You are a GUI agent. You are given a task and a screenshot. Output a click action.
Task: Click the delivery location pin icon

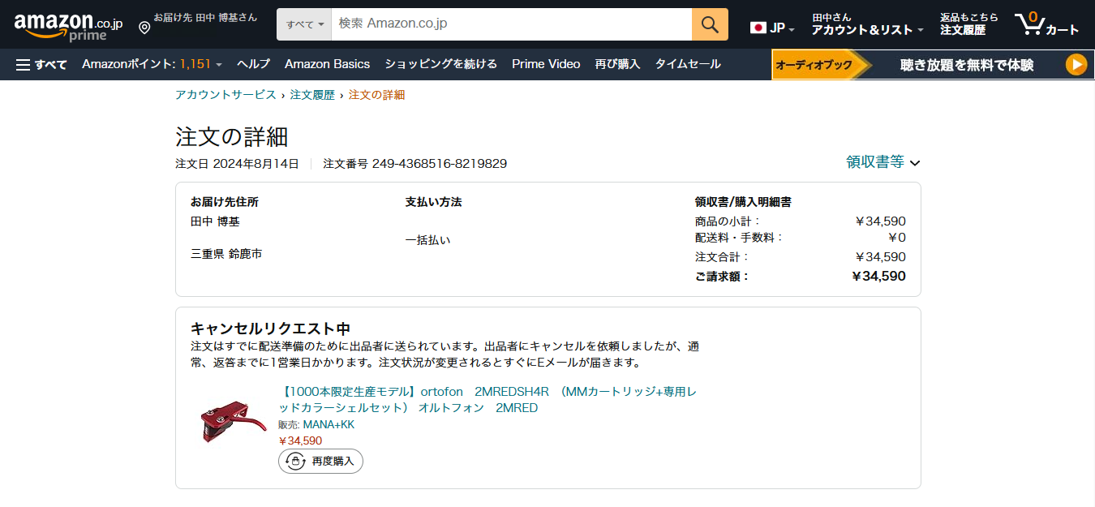click(144, 28)
